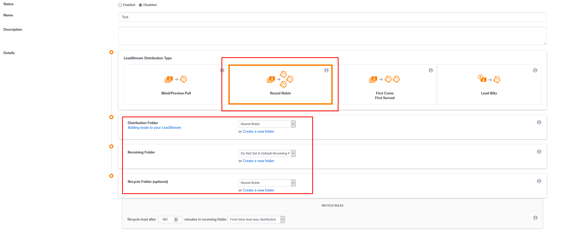
Task: Open the Recycle Folder dropdown
Action: pos(267,183)
